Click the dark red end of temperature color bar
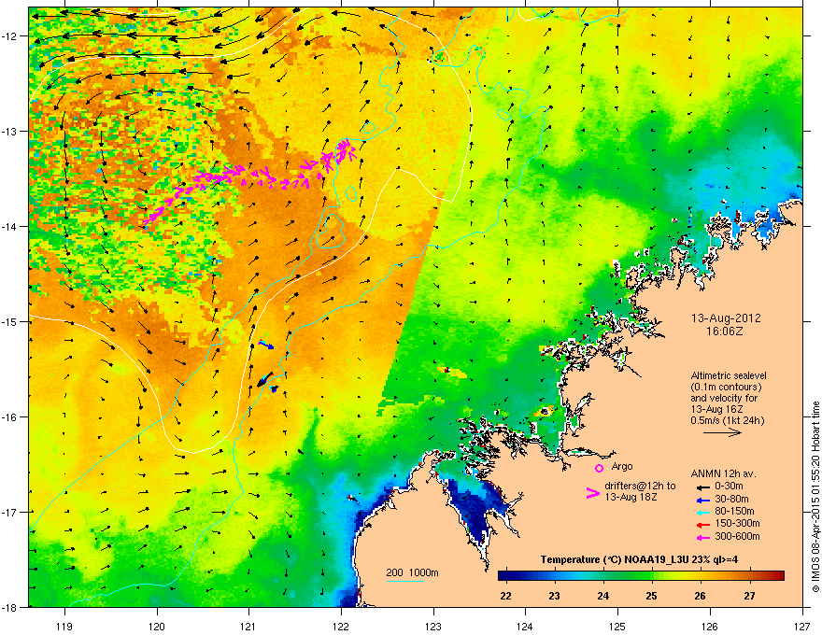The height and width of the screenshot is (635, 822). [x=779, y=576]
